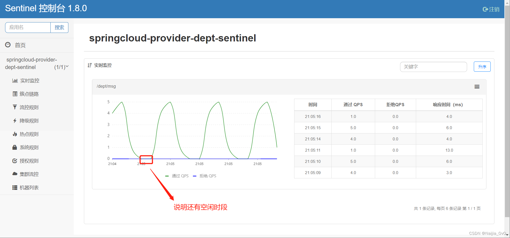The image size is (510, 238).
Task: Click the sort icon beside 实时监控 heading
Action: 90,65
